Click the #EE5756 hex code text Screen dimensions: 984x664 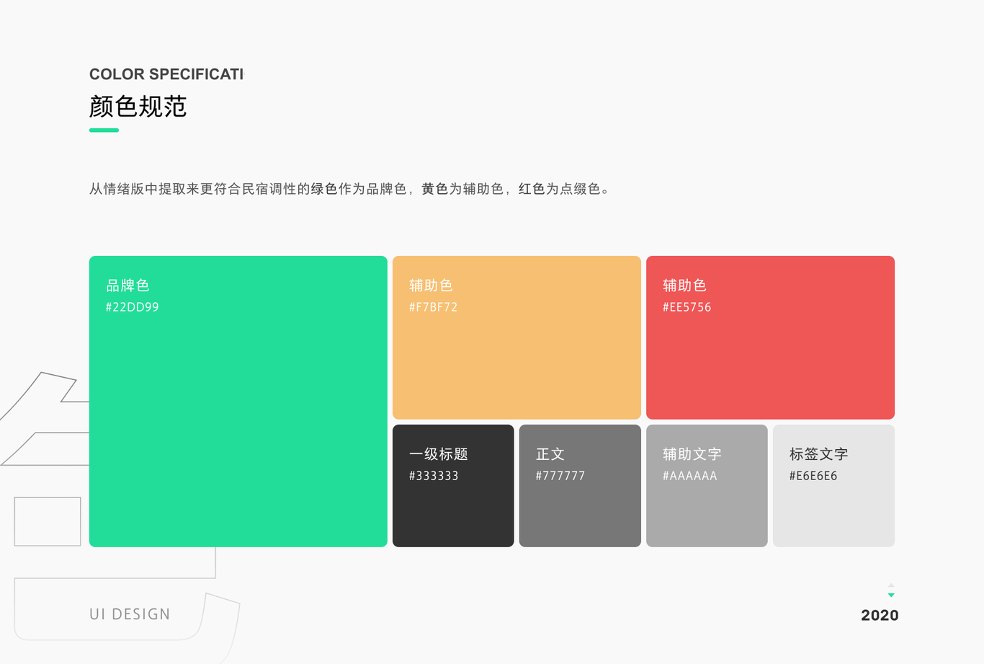click(x=686, y=307)
